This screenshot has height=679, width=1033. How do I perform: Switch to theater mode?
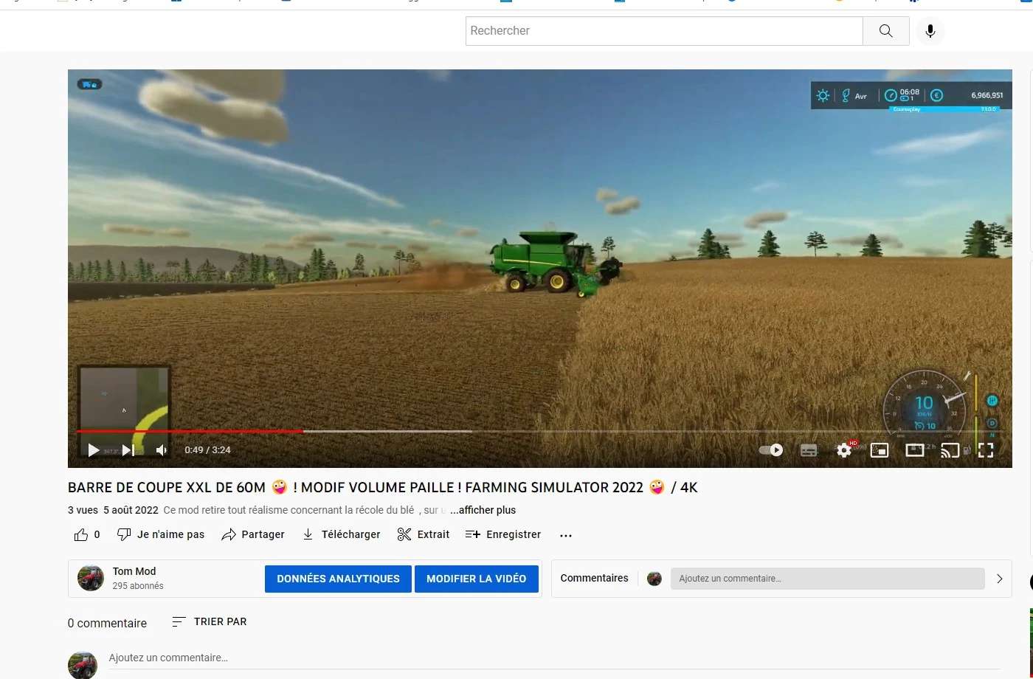(915, 450)
